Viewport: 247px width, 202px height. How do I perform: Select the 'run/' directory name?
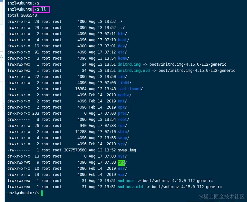(123, 126)
